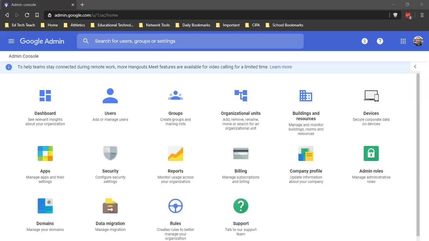Viewport: 429px width, 241px height.
Task: Click the bookmark page icon
Action: tap(37, 15)
